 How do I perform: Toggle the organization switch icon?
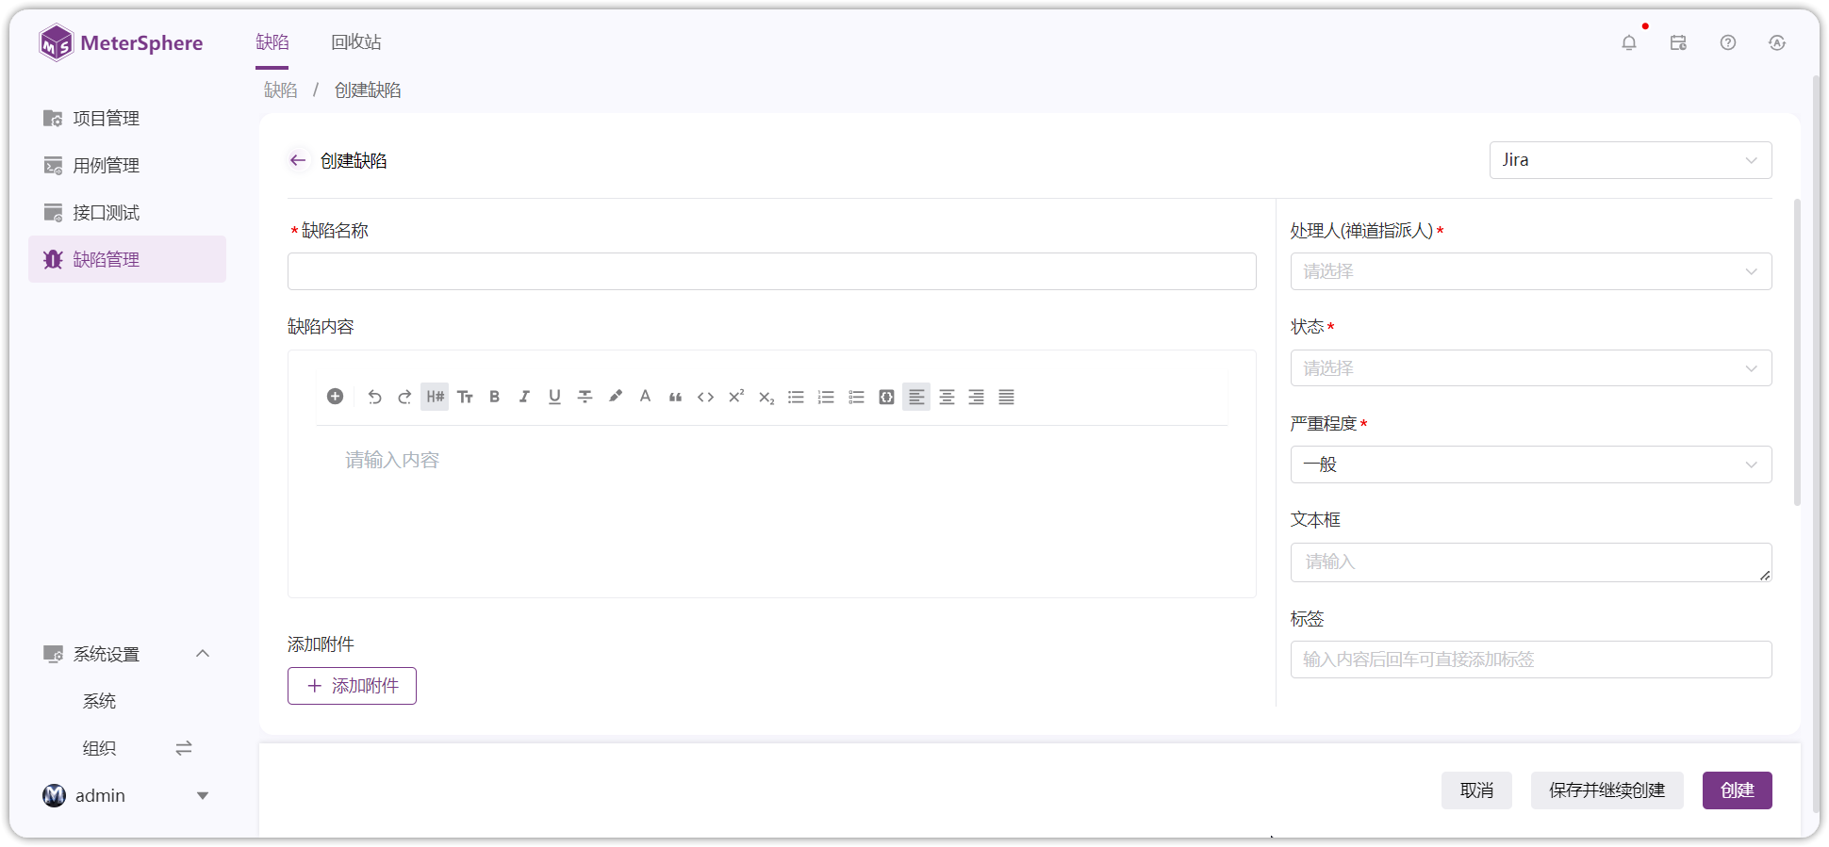point(184,748)
